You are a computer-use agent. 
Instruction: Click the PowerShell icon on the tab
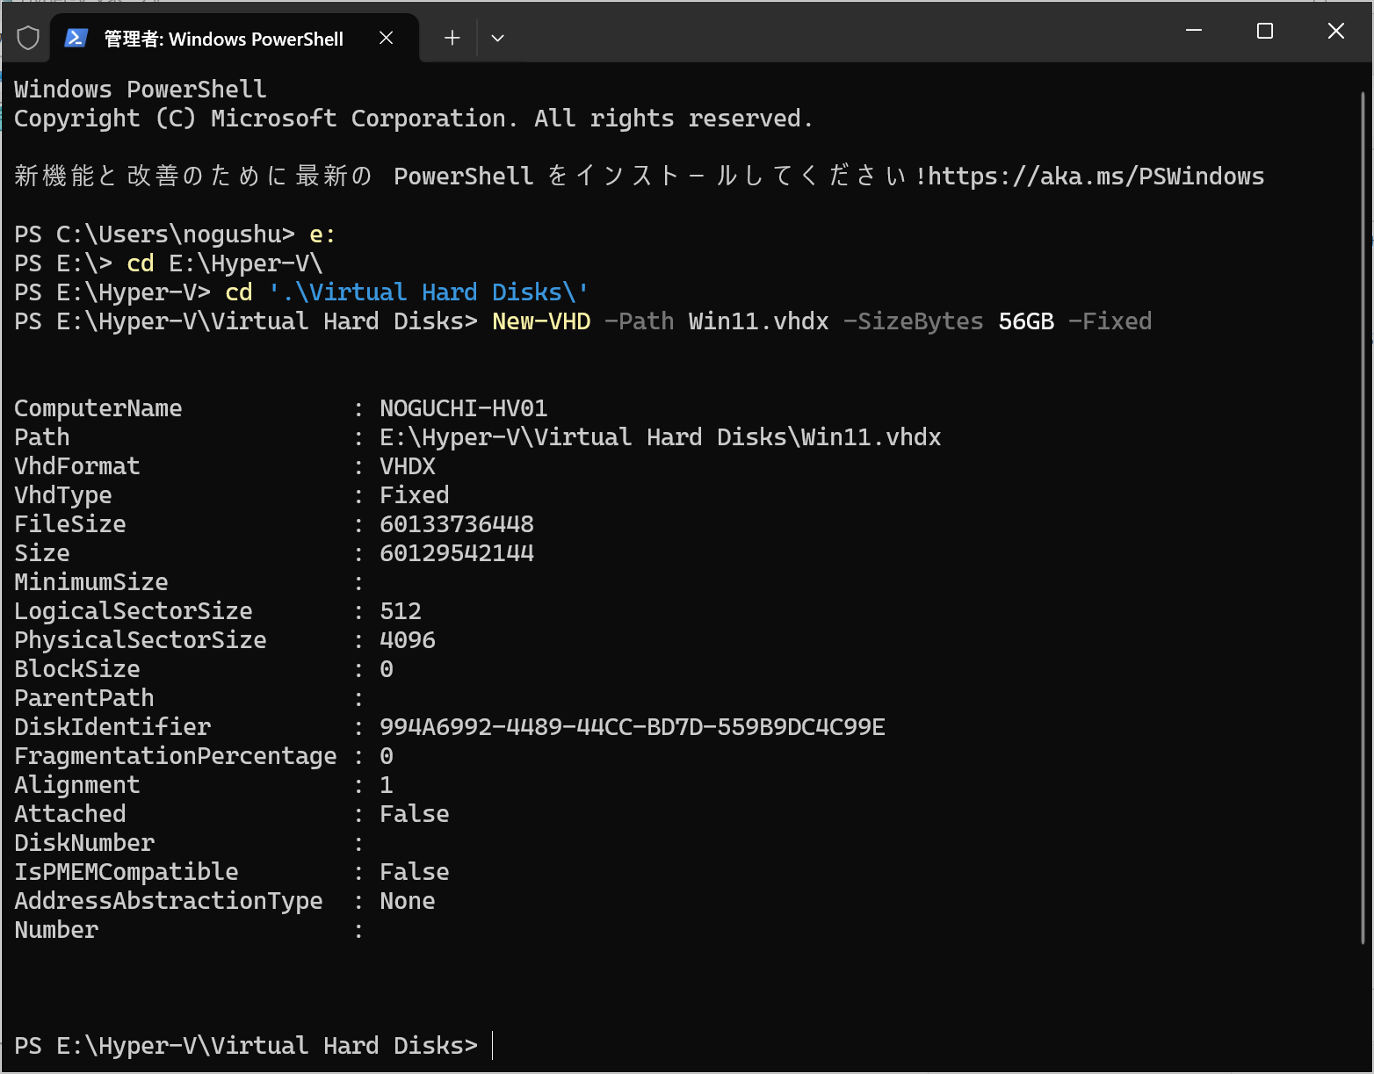76,38
